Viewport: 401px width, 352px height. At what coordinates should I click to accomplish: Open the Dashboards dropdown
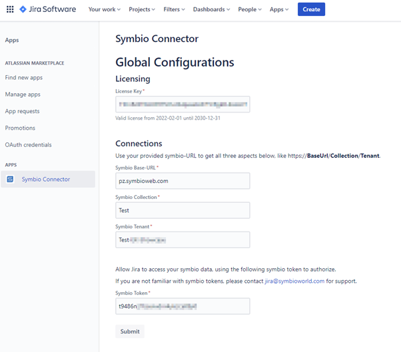(x=212, y=9)
